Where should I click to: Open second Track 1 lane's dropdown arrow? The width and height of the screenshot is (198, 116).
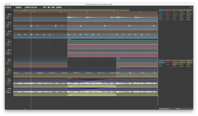(x=6, y=23)
